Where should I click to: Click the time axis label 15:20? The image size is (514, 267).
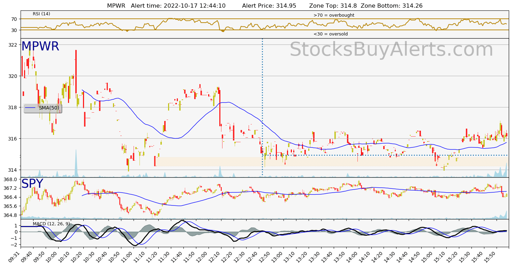pyautogui.click(x=452, y=257)
